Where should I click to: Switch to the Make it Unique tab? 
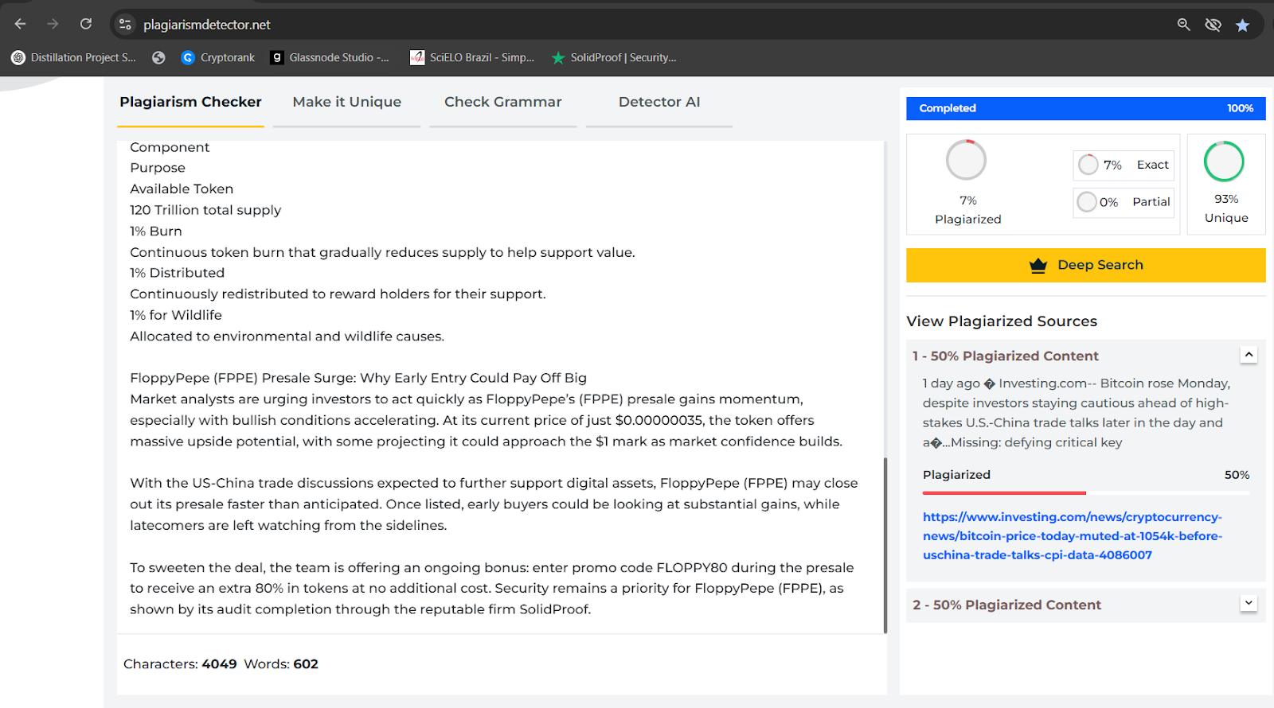[346, 103]
